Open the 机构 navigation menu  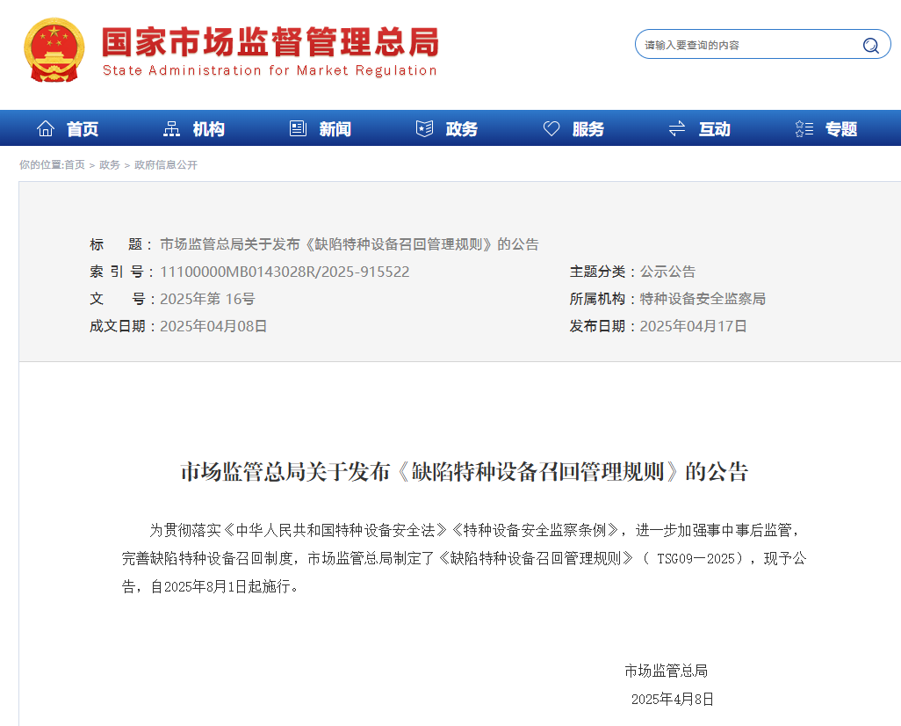click(x=209, y=129)
